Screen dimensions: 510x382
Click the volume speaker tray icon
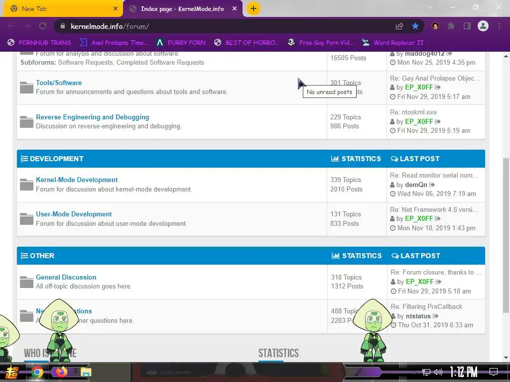pos(438,372)
